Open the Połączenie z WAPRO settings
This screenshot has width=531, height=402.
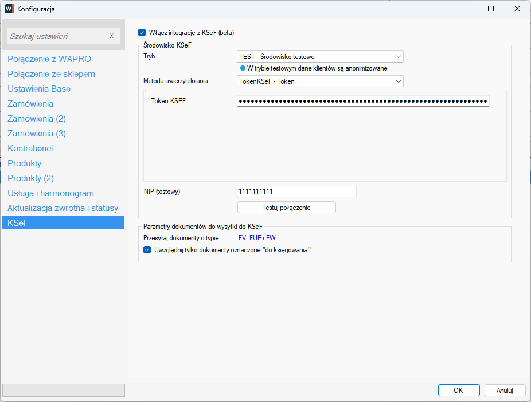(49, 59)
